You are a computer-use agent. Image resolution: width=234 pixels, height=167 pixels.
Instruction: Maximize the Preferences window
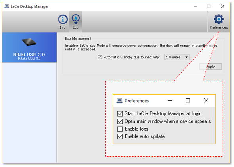pyautogui.click(x=188, y=100)
